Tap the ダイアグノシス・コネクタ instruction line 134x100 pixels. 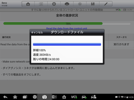[x=38, y=68]
